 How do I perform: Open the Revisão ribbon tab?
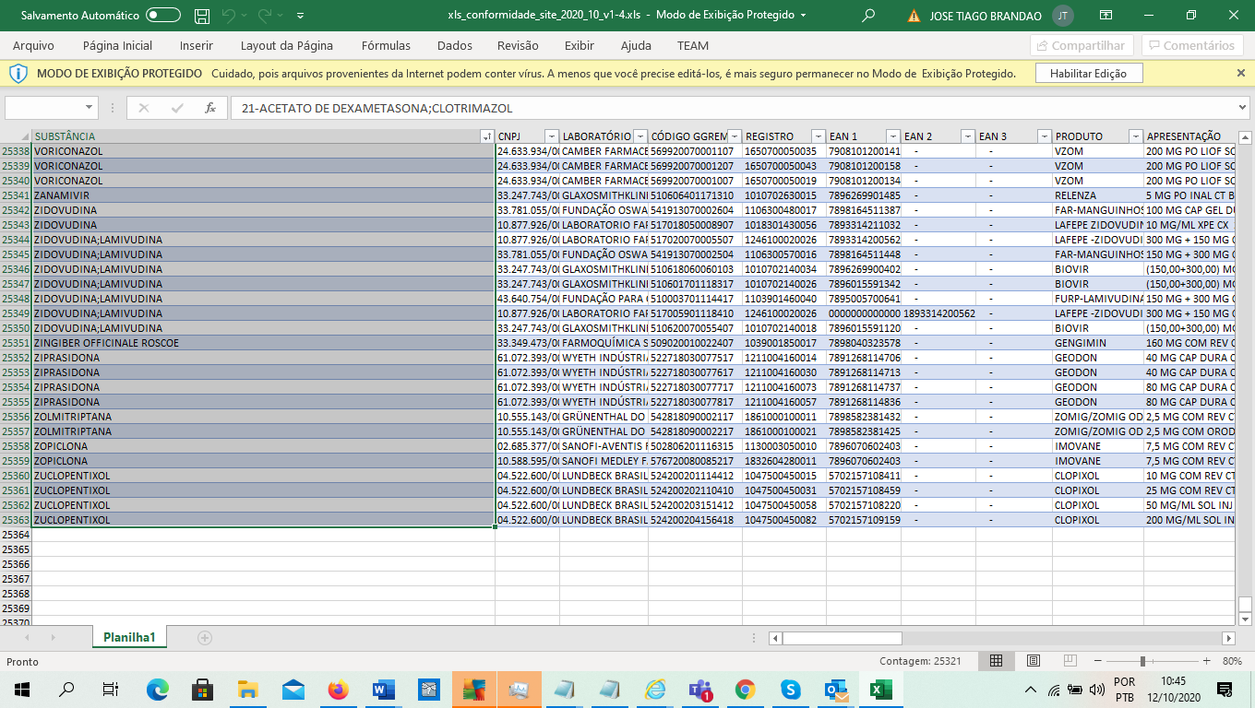click(x=518, y=45)
